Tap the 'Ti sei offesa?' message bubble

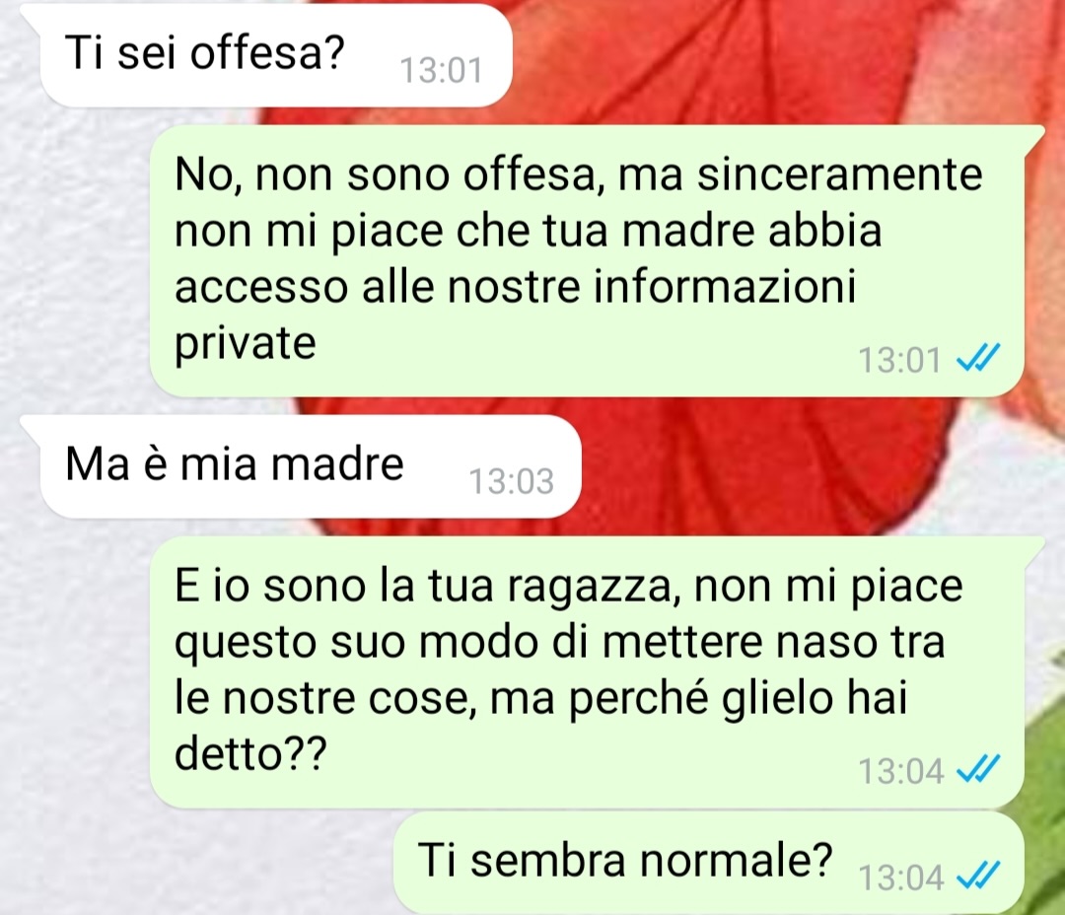pyautogui.click(x=275, y=55)
